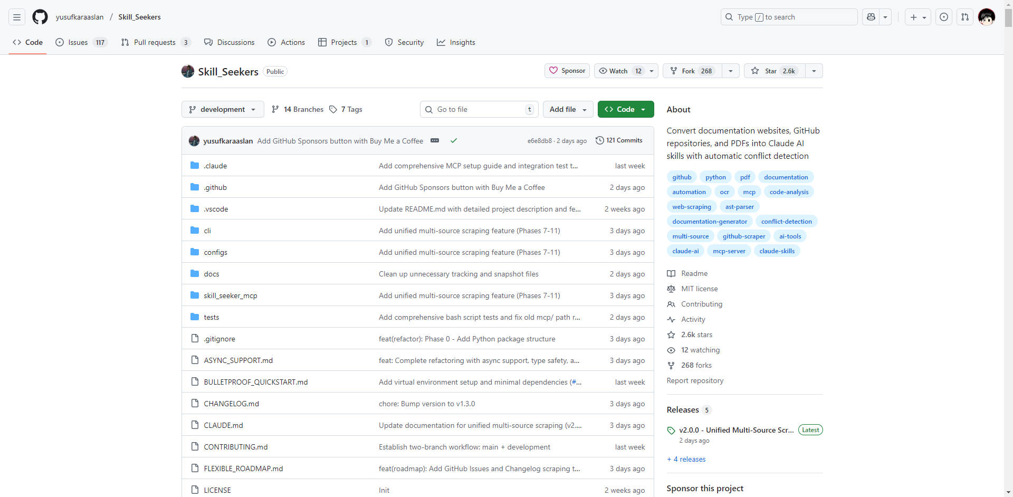Image resolution: width=1013 pixels, height=497 pixels.
Task: Click the + 4 releases link
Action: pyautogui.click(x=686, y=459)
